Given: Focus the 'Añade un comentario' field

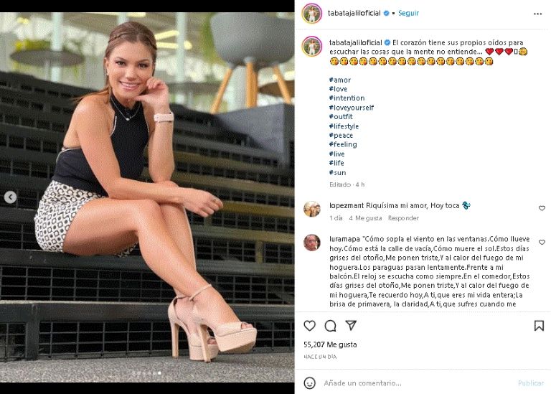Looking at the screenshot, I should [416, 383].
